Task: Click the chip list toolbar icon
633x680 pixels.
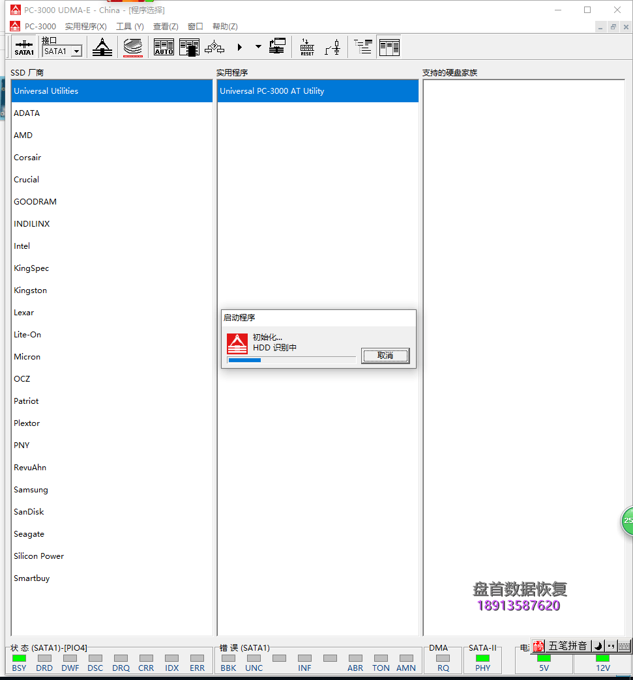Action: coord(189,48)
